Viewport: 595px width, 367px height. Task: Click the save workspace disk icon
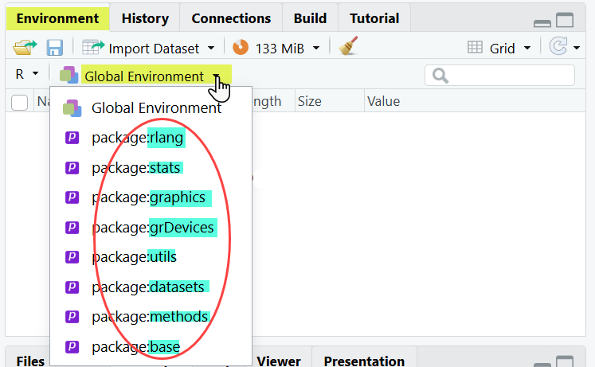pos(55,49)
